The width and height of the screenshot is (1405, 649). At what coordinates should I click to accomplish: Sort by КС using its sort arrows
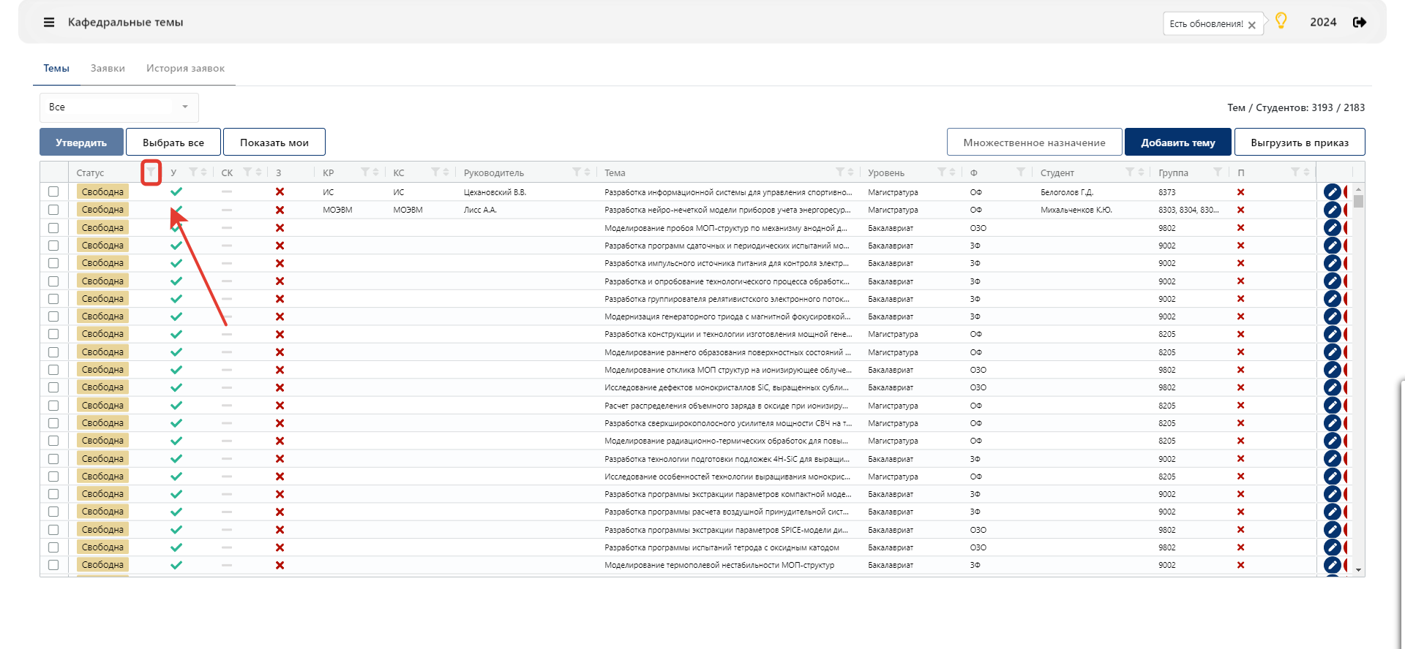[446, 172]
